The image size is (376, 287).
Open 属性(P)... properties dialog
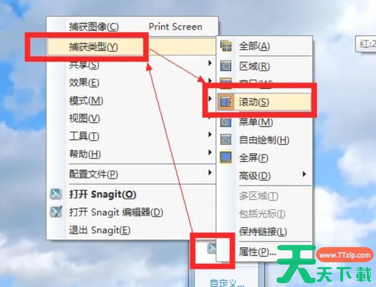[x=258, y=251]
